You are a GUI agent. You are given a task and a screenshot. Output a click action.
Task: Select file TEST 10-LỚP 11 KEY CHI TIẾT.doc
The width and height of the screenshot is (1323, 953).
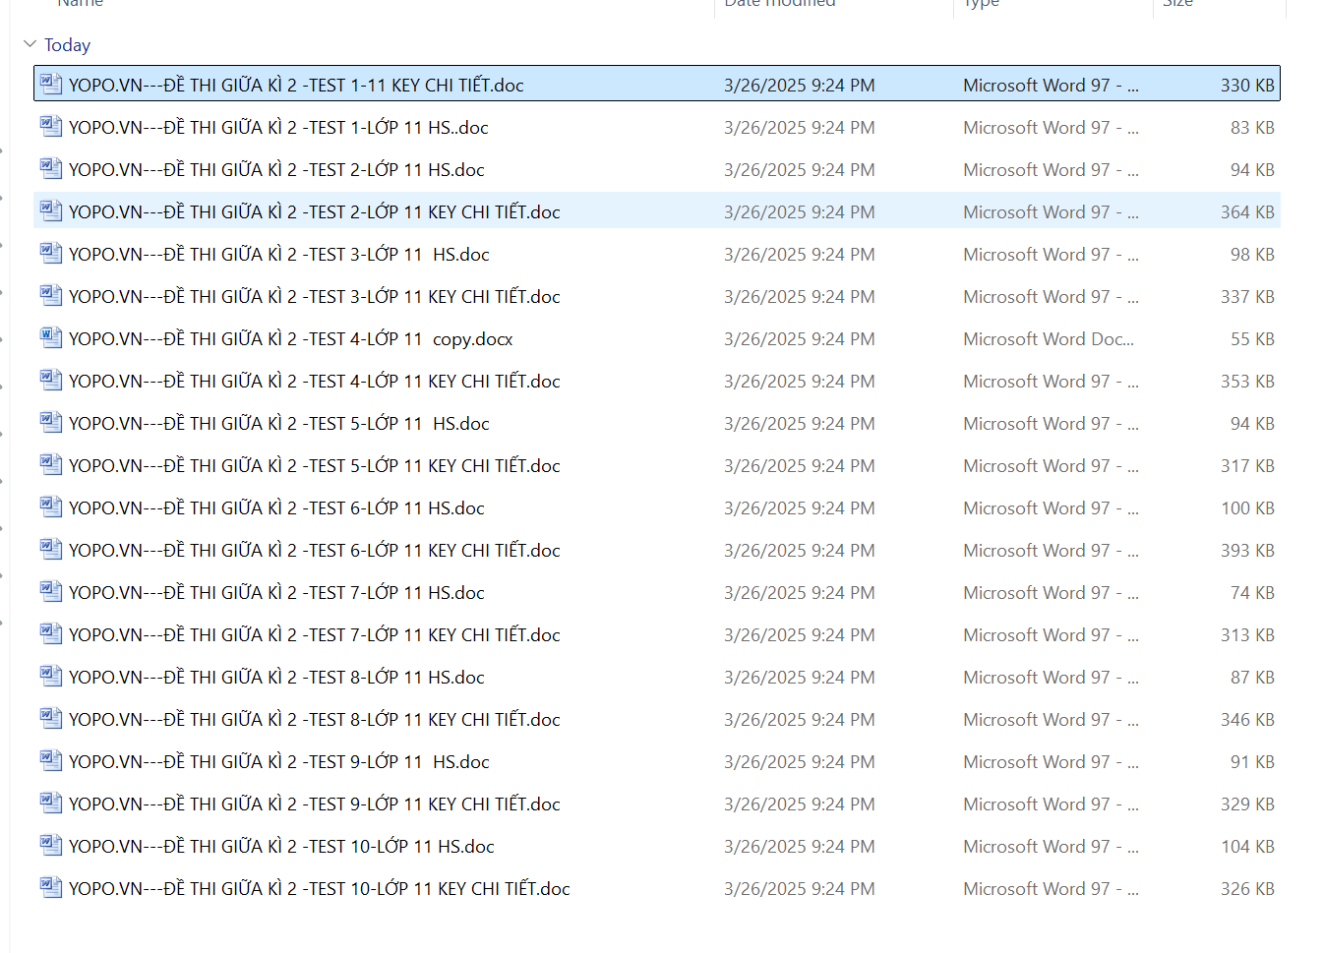click(320, 889)
